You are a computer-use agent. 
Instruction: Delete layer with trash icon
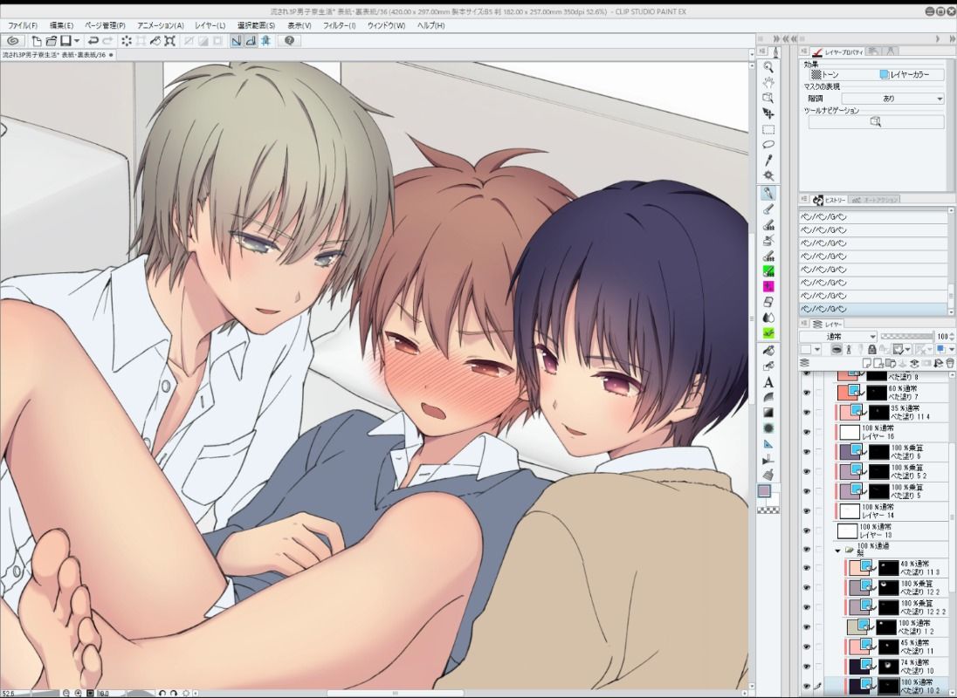(949, 363)
